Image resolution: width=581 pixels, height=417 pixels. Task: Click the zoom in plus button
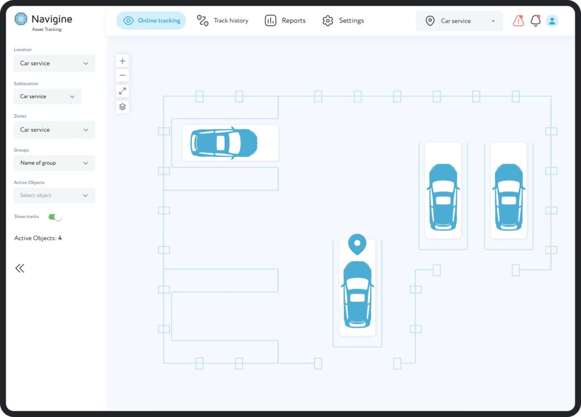[123, 61]
